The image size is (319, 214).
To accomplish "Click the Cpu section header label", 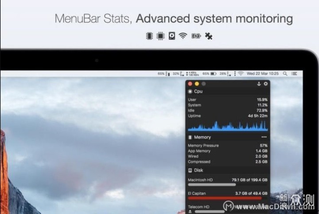I will pos(198,91).
